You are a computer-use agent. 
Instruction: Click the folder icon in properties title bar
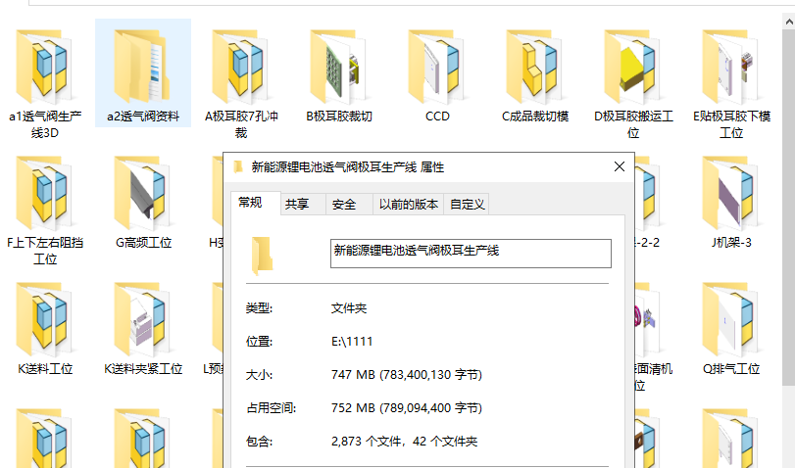click(238, 167)
